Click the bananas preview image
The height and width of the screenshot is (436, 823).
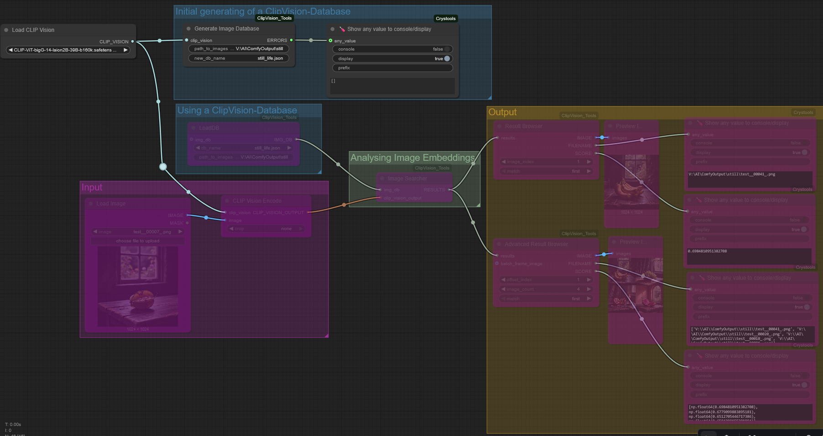(631, 182)
